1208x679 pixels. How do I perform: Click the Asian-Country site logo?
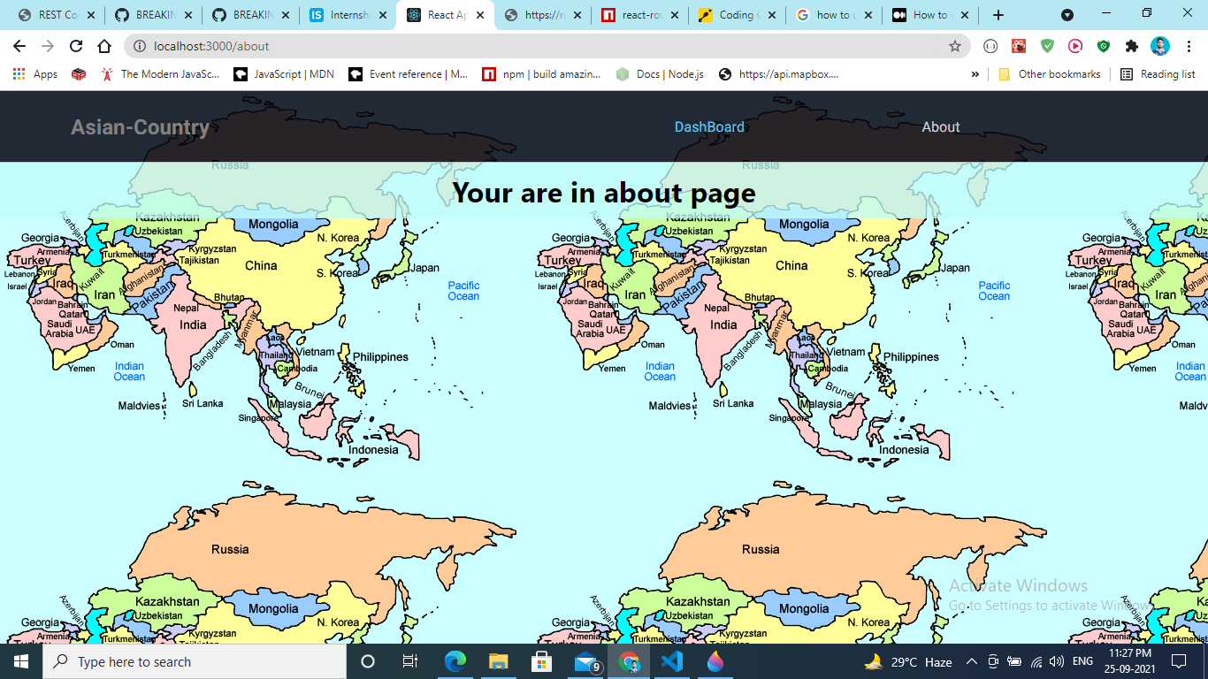pyautogui.click(x=140, y=127)
